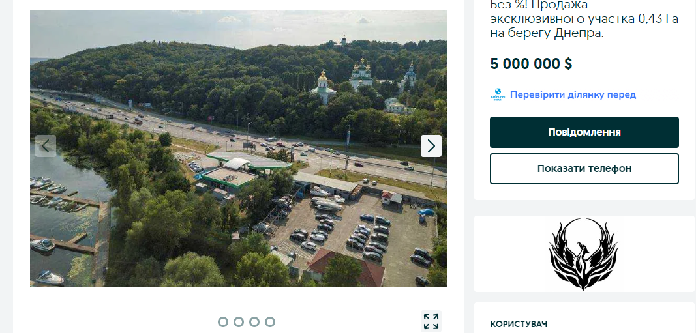Screen dimensions: 696x333
Task: Click the Kyiv land globe icon
Action: (498, 94)
